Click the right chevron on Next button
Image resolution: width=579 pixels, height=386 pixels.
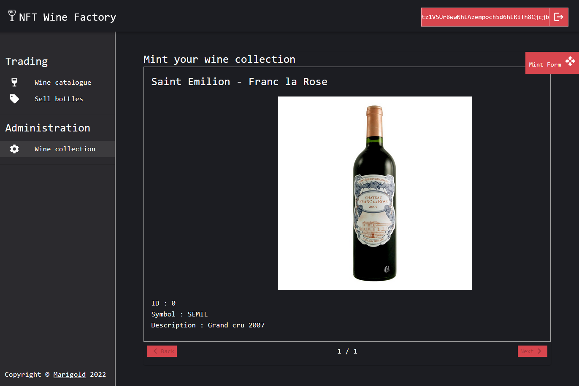539,351
